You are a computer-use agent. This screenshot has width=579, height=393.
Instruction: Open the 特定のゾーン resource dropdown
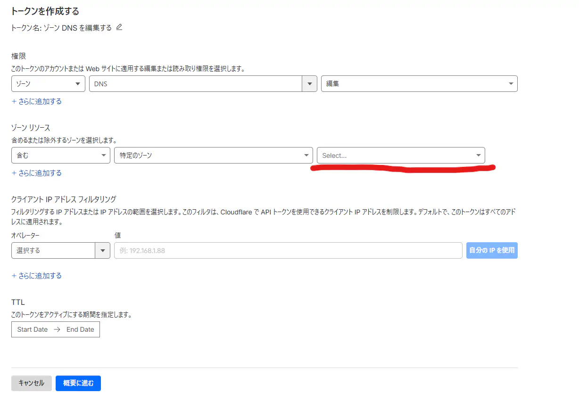212,155
